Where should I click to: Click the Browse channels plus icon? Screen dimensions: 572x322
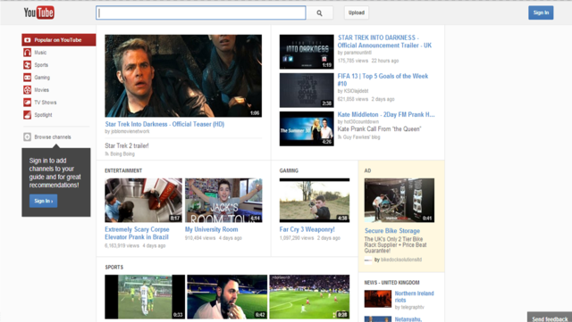click(28, 137)
